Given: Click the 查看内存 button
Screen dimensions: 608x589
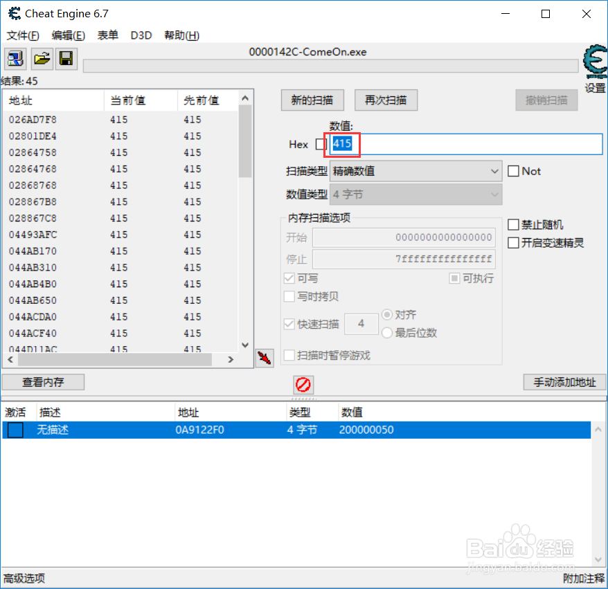Looking at the screenshot, I should pos(43,382).
